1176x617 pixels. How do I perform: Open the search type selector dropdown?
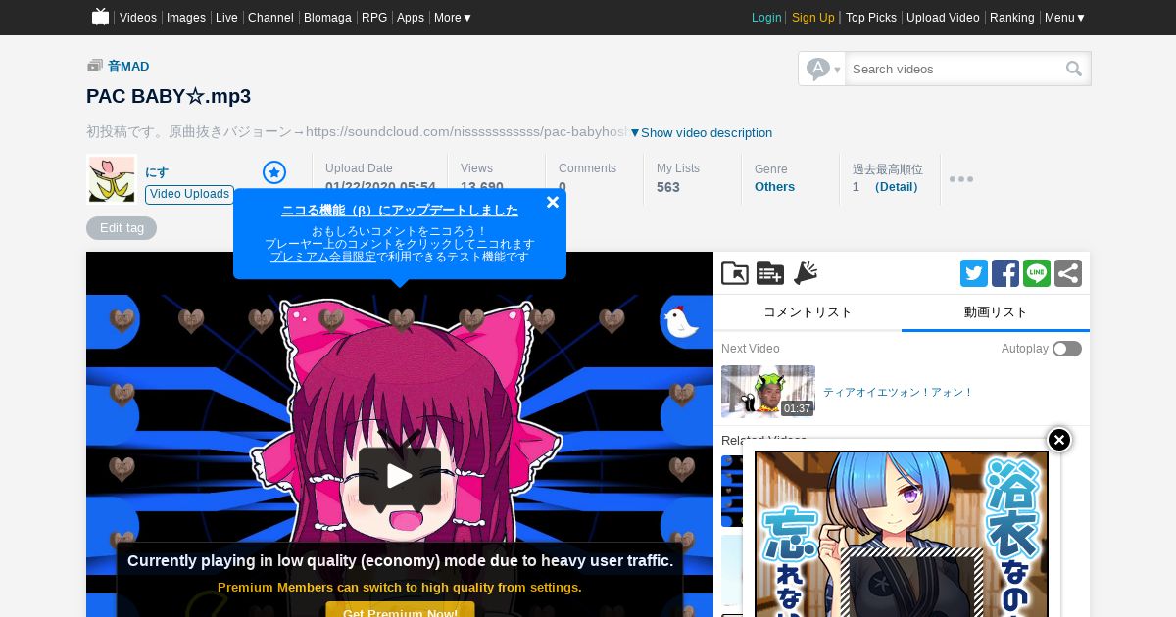pos(822,69)
